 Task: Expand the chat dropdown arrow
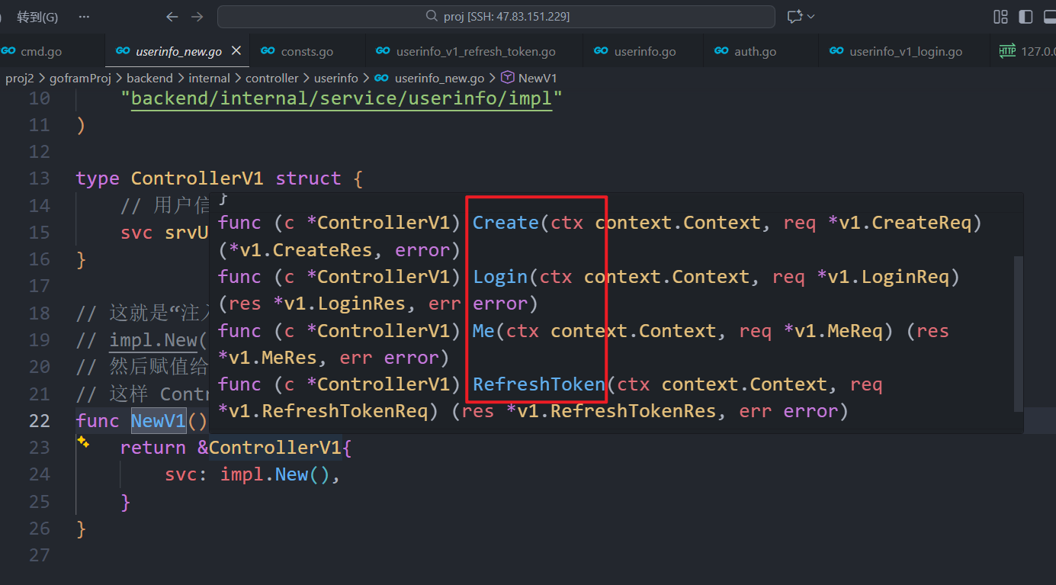point(810,16)
